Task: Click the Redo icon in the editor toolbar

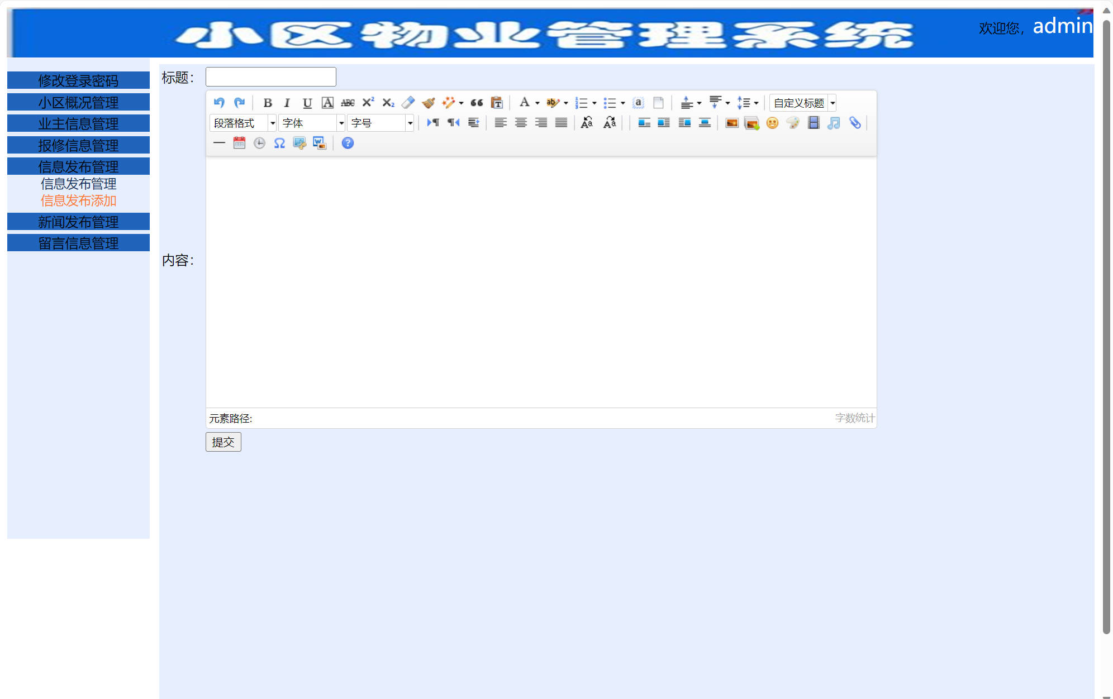Action: point(240,103)
